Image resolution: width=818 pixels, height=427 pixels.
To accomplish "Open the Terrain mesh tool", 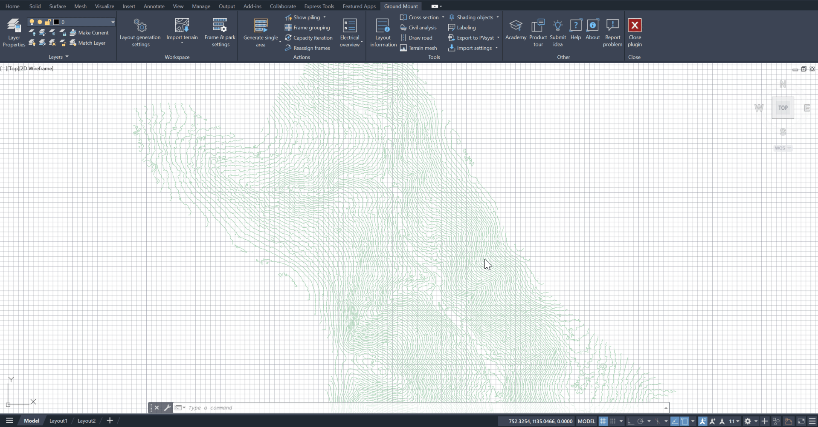I will 418,48.
